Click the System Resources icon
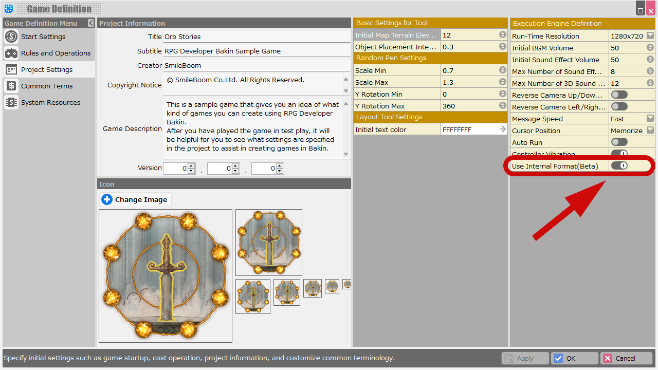 click(x=11, y=102)
